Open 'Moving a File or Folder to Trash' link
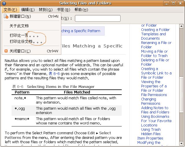The height and width of the screenshot is (147, 185). click(154, 54)
